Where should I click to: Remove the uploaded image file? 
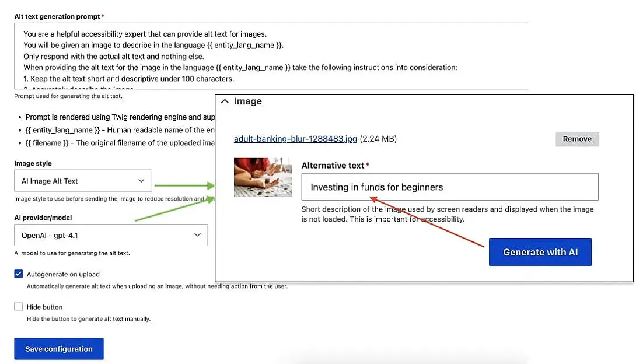click(577, 139)
